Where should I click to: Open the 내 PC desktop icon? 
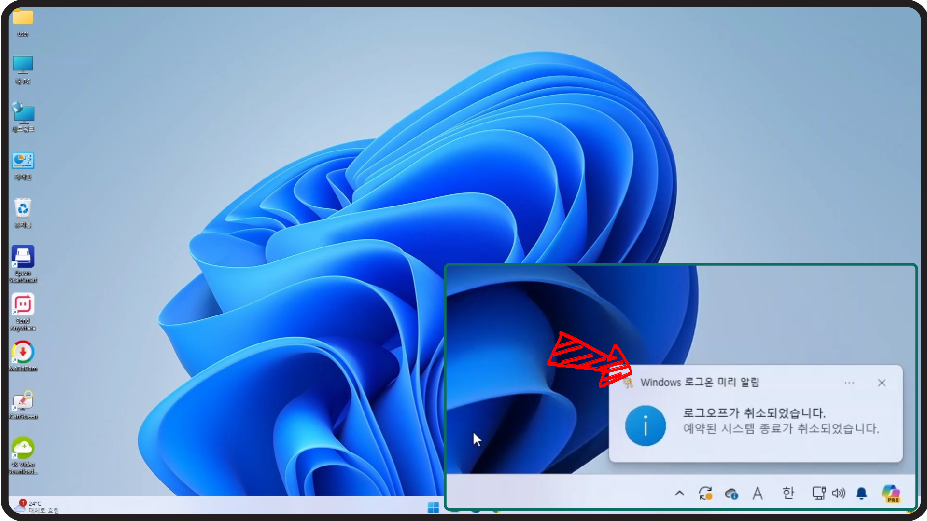(x=23, y=66)
